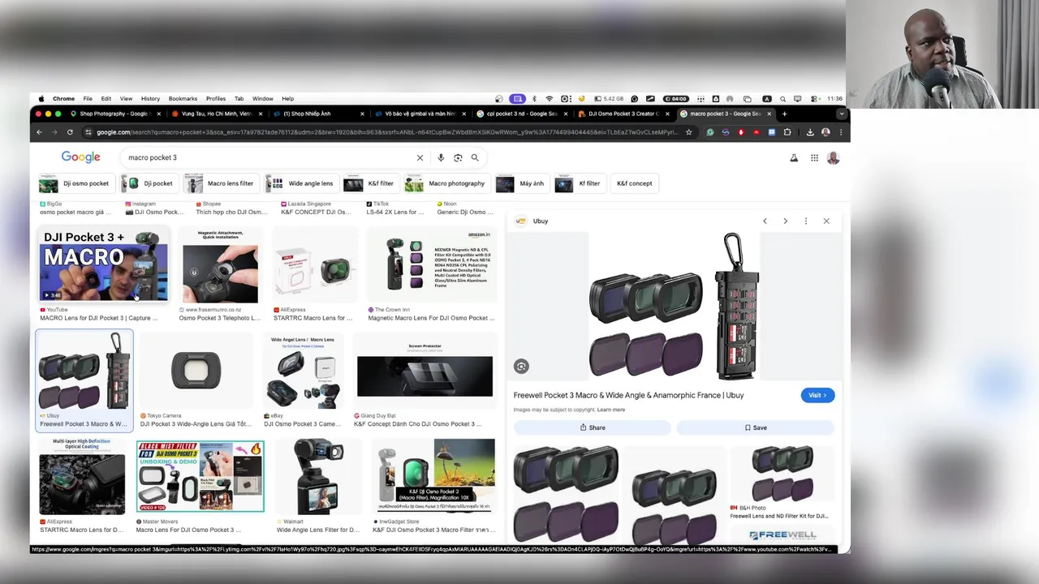Viewport: 1039px width, 584px height.
Task: Open the AliExpress STARTRC Macro Lens thumbnail
Action: (x=313, y=264)
